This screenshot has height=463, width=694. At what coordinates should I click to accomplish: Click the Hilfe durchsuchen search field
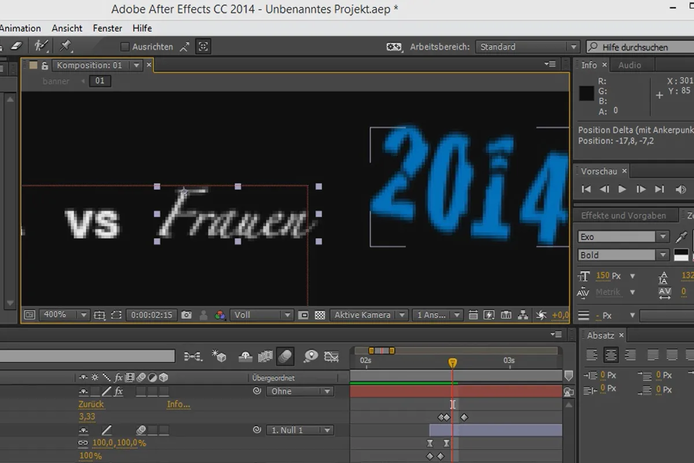click(x=640, y=47)
